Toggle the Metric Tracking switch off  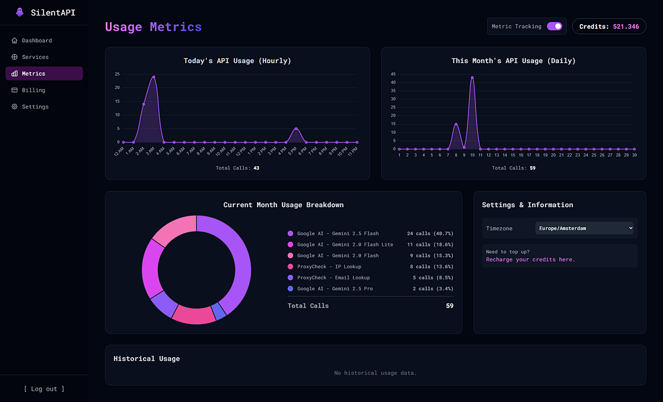554,26
